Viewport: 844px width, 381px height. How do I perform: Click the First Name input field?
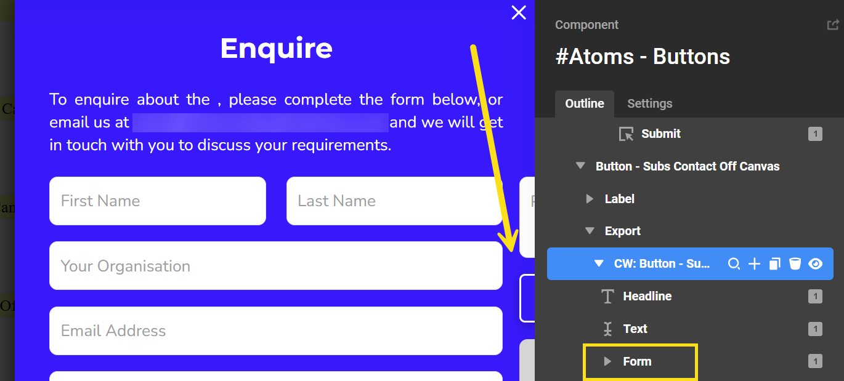tap(158, 201)
